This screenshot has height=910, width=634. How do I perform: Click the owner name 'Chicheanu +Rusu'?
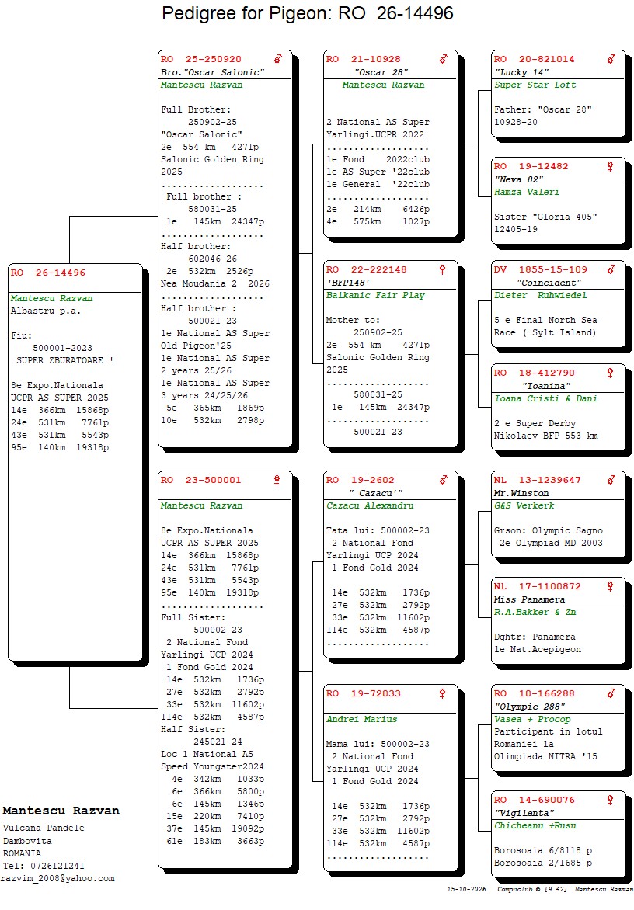click(x=535, y=826)
